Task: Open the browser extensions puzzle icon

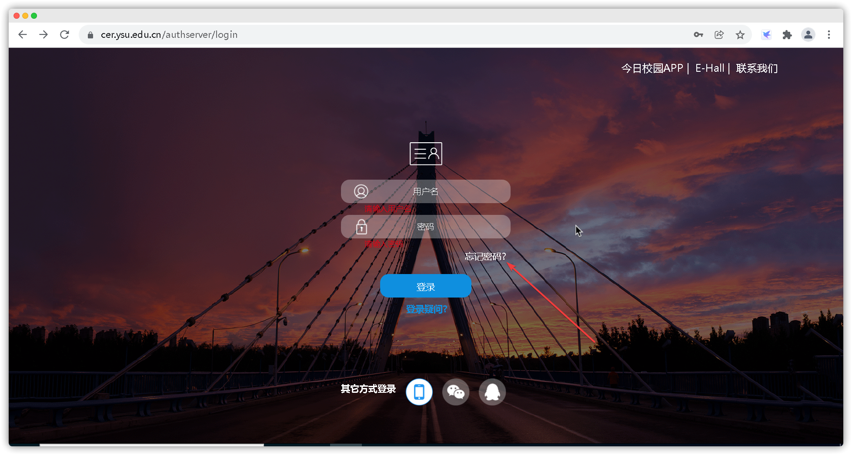Action: (x=787, y=35)
